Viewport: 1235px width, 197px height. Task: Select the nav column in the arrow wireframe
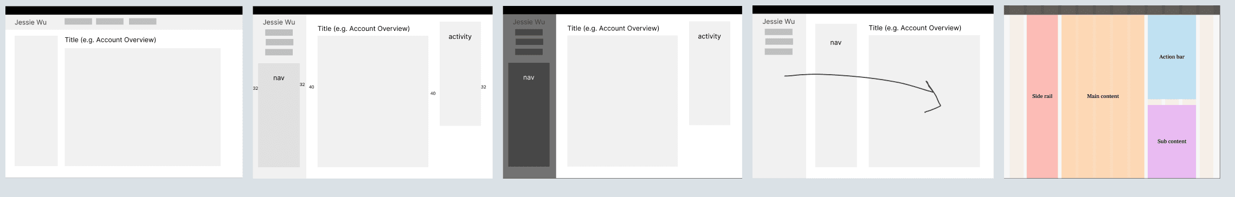click(x=836, y=95)
